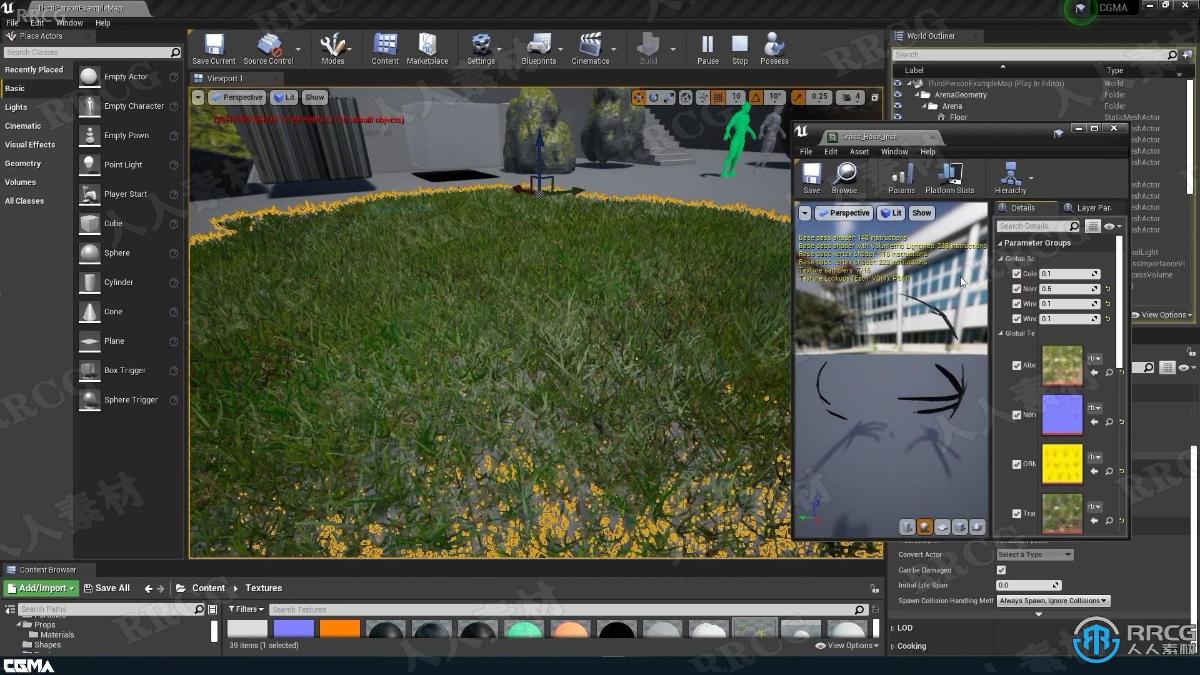Click Hierarchy in material instance editor
1200x675 pixels.
[1011, 179]
